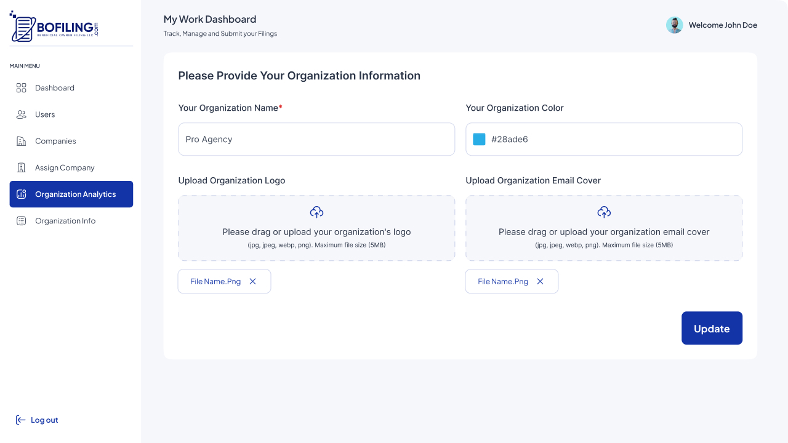
Task: Click John Doe's profile avatar
Action: pos(675,25)
